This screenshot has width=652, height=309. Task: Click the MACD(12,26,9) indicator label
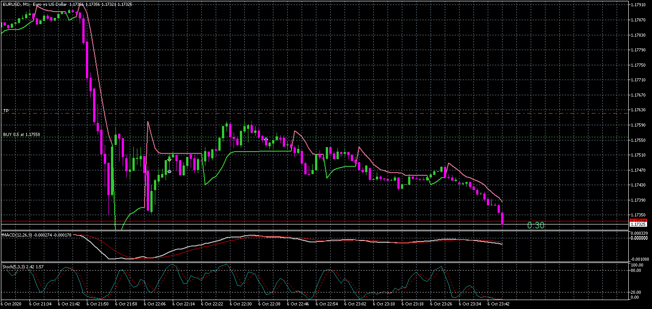(x=37, y=235)
